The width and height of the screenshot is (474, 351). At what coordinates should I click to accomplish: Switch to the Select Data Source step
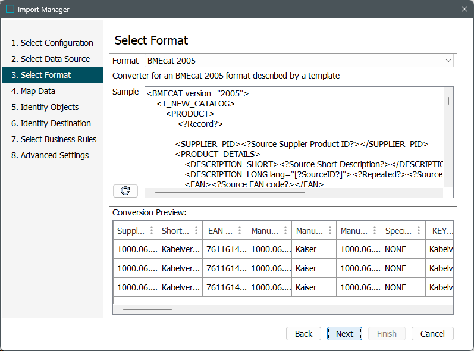[x=51, y=59]
